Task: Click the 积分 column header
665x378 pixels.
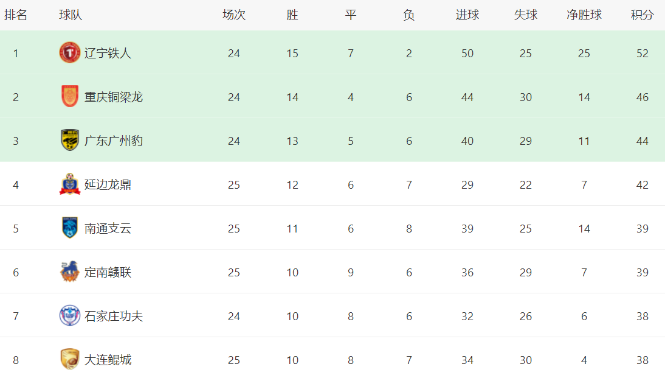Action: click(x=642, y=15)
